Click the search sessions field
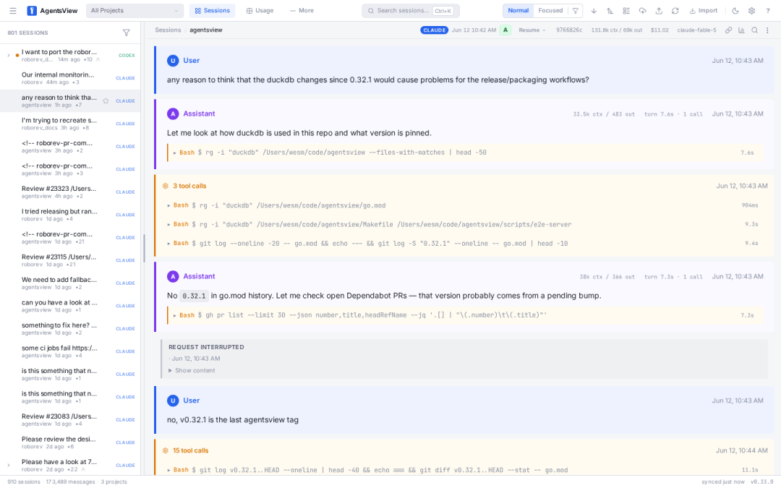 click(411, 10)
